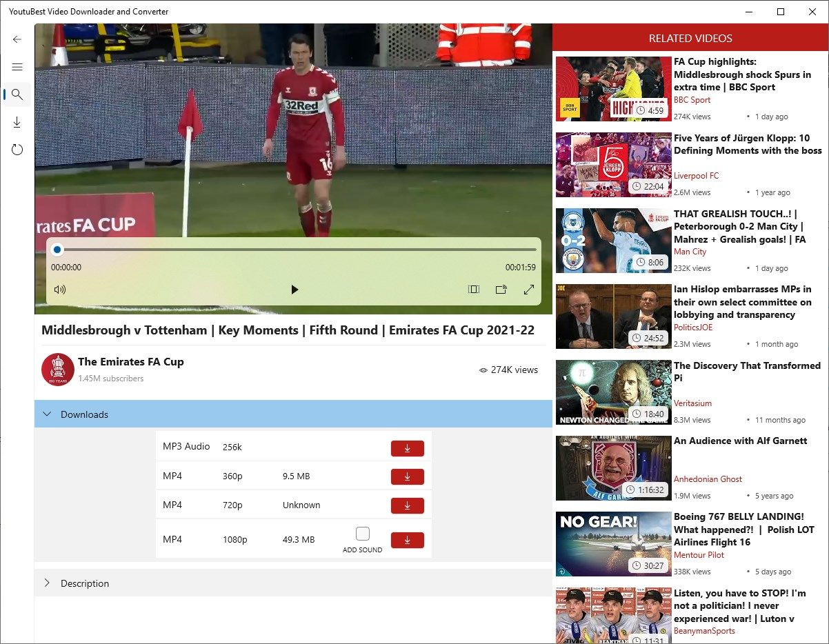Image resolution: width=829 pixels, height=644 pixels.
Task: Open the Veritasium Pi video thumbnail
Action: click(x=614, y=392)
